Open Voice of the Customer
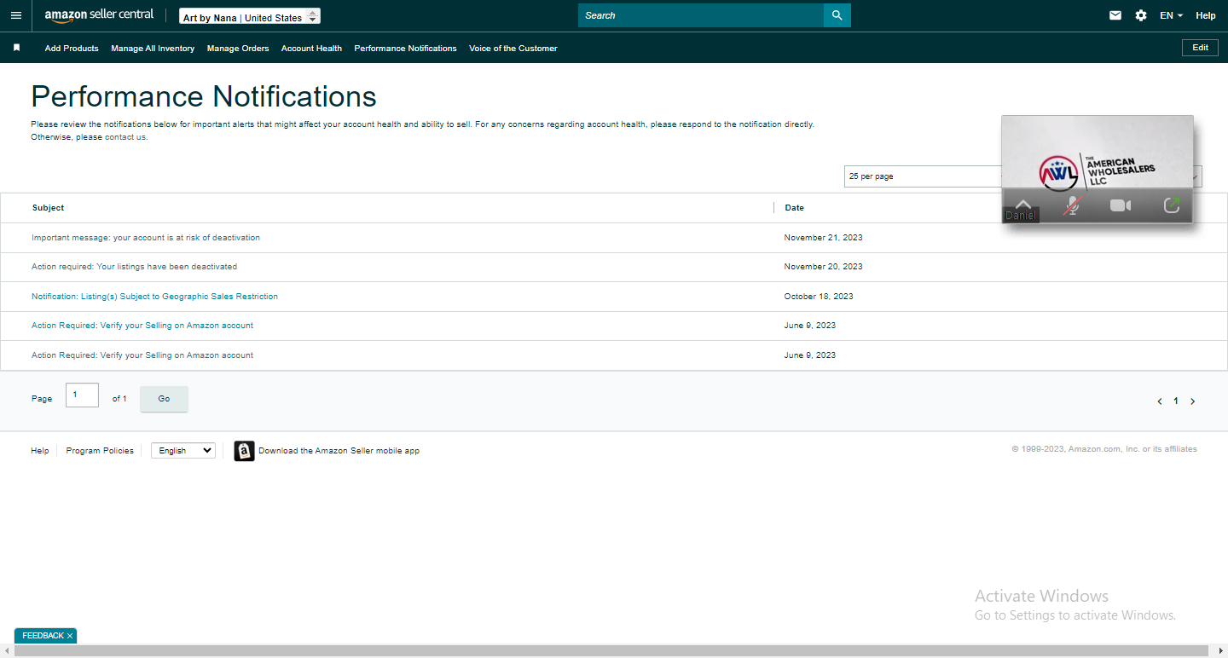The height and width of the screenshot is (658, 1228). [x=513, y=49]
